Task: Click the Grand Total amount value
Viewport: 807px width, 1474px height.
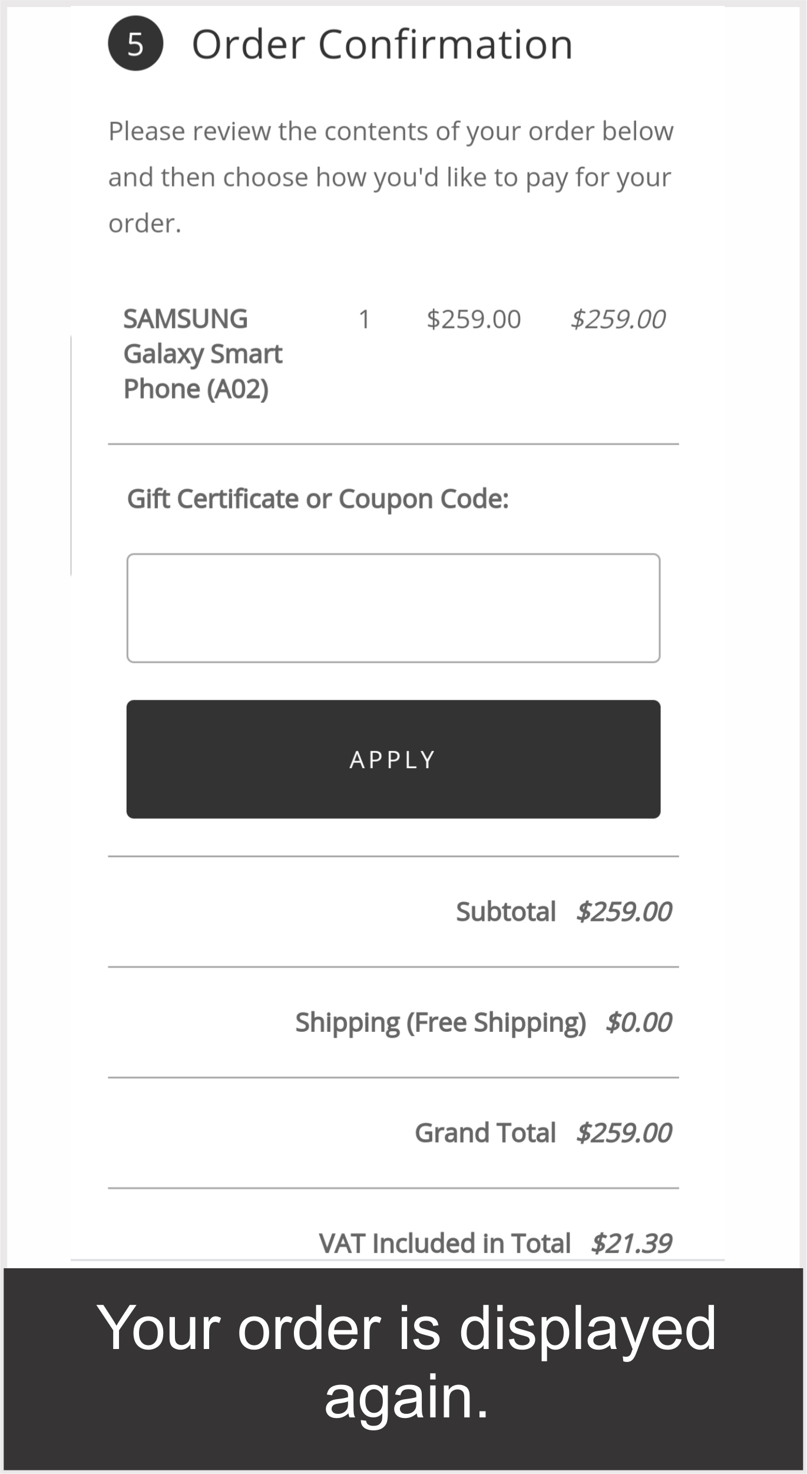Action: pyautogui.click(x=624, y=1133)
